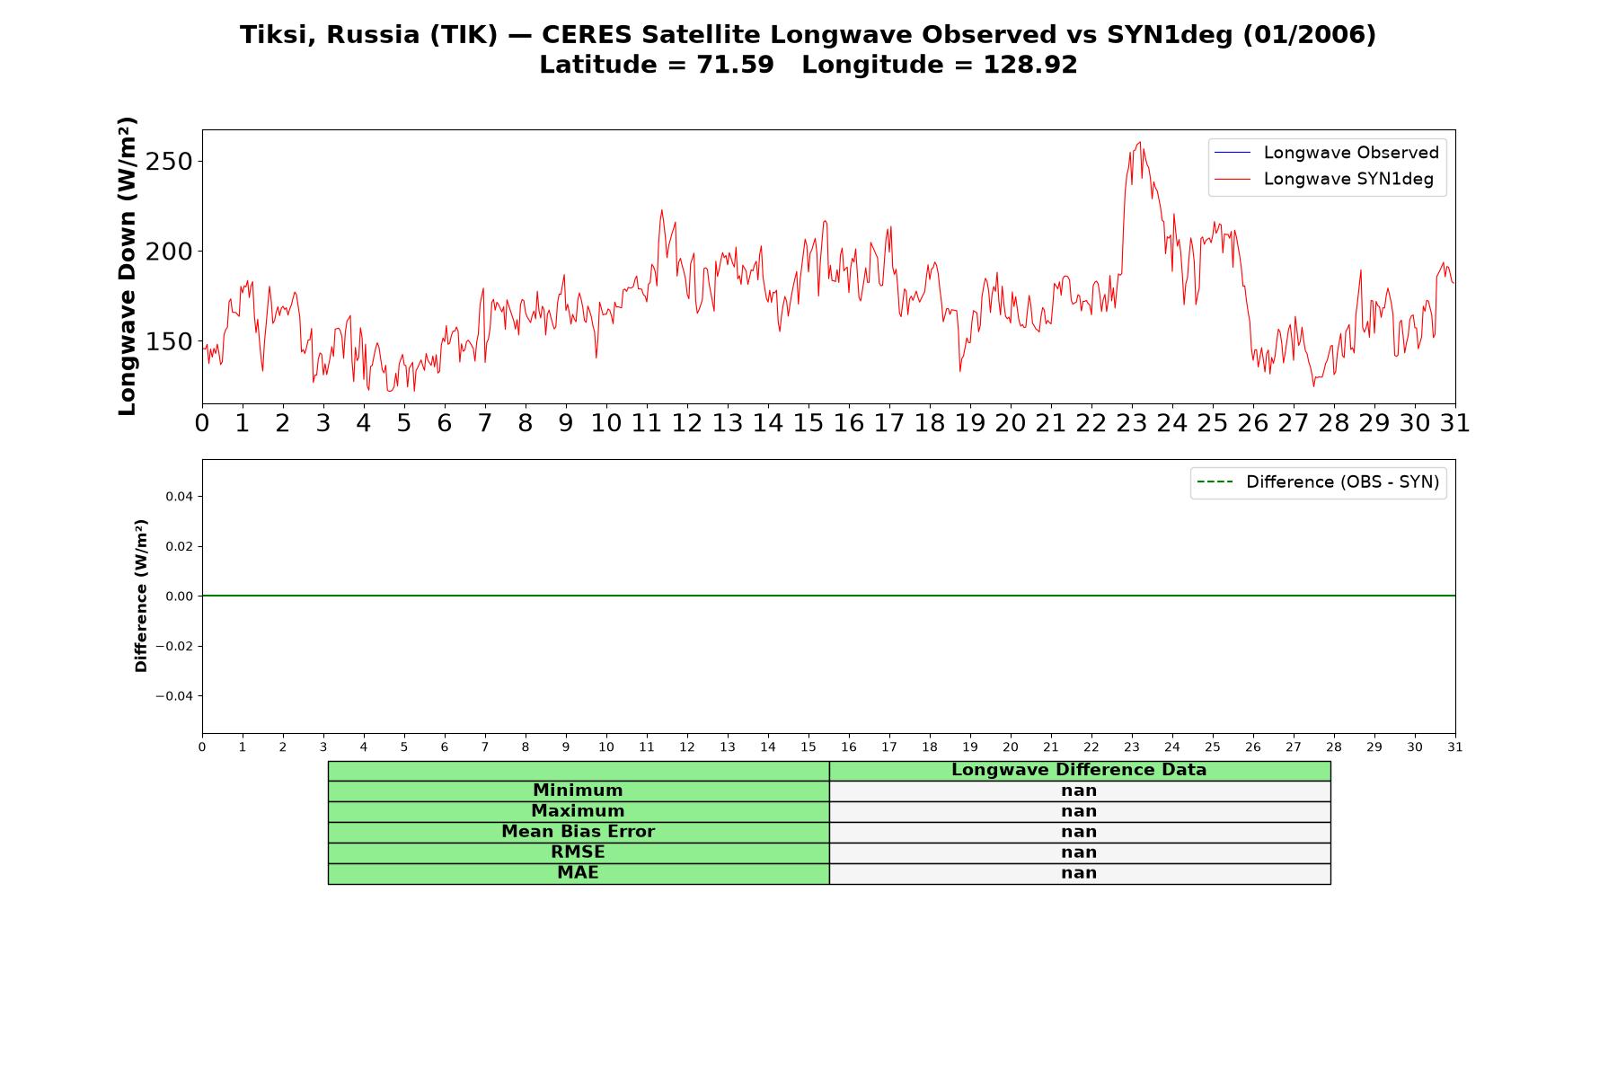Click tick label 15 on lower chart axis
The height and width of the screenshot is (1078, 1617).
tap(808, 747)
